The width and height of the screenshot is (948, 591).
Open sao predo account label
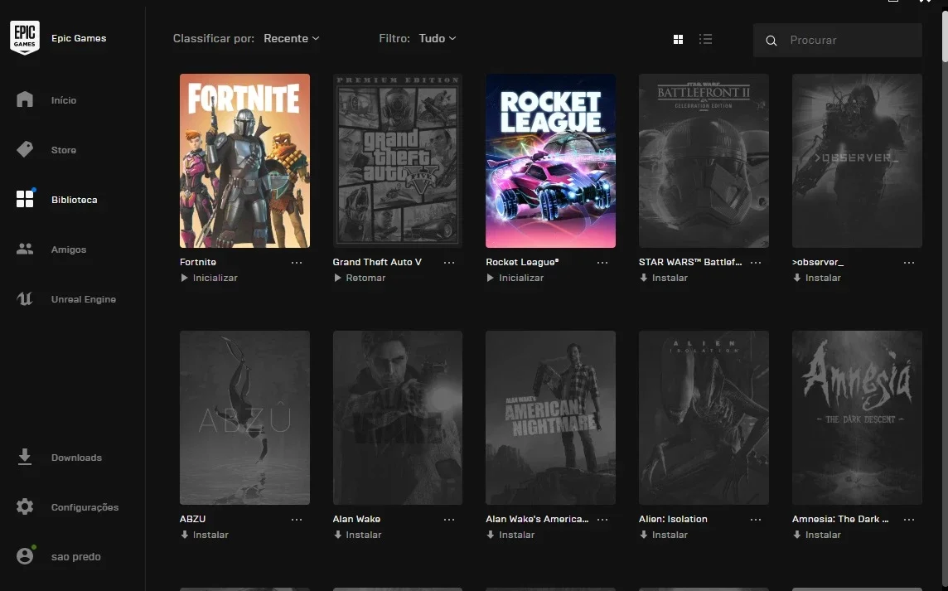[x=75, y=556]
